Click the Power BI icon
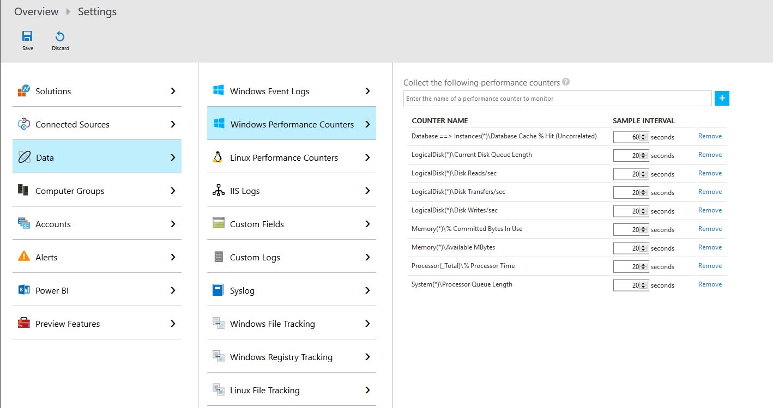The image size is (773, 408). point(23,290)
